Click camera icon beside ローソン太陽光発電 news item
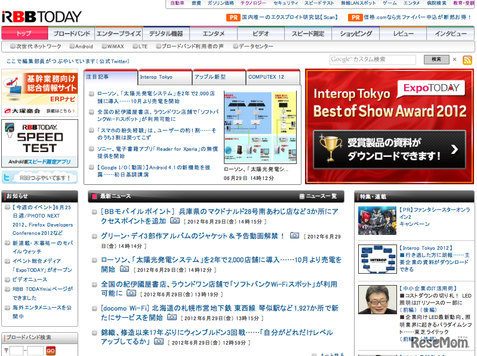This screenshot has height=356, width=477. point(124,269)
